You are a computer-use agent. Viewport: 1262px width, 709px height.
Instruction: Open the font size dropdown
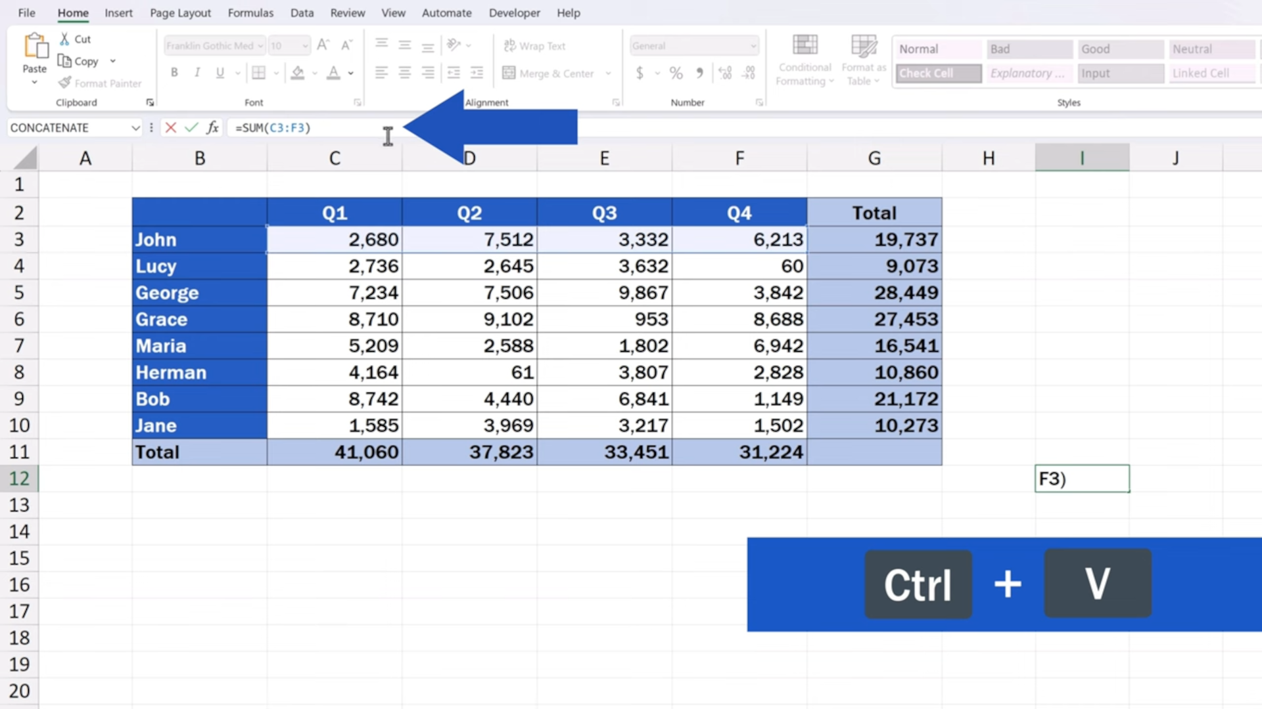tap(305, 46)
